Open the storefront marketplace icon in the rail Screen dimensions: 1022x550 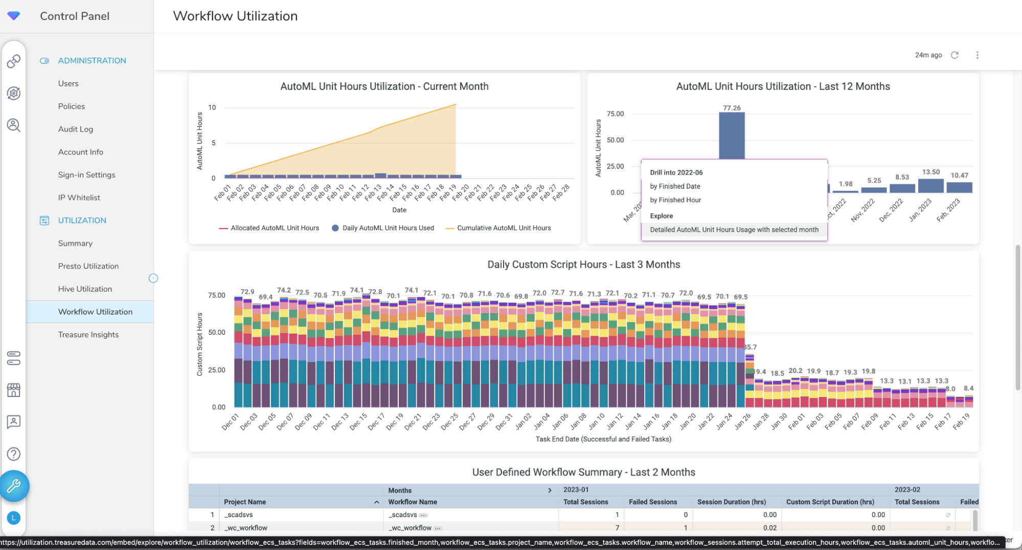tap(14, 390)
